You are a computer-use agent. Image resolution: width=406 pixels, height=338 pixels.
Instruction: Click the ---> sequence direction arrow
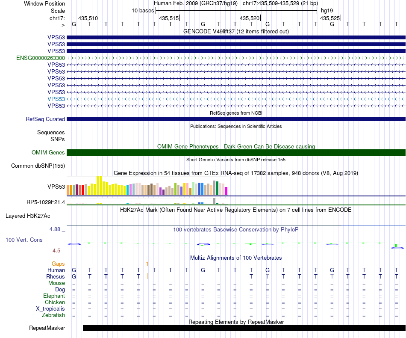coord(60,25)
